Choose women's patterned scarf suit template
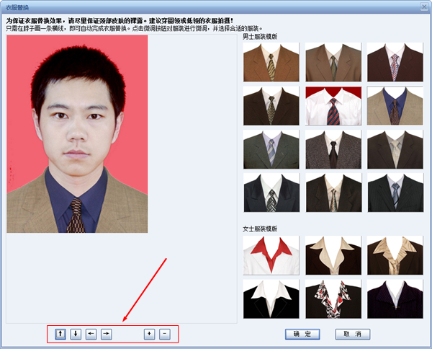The height and width of the screenshot is (349, 432). click(x=333, y=299)
